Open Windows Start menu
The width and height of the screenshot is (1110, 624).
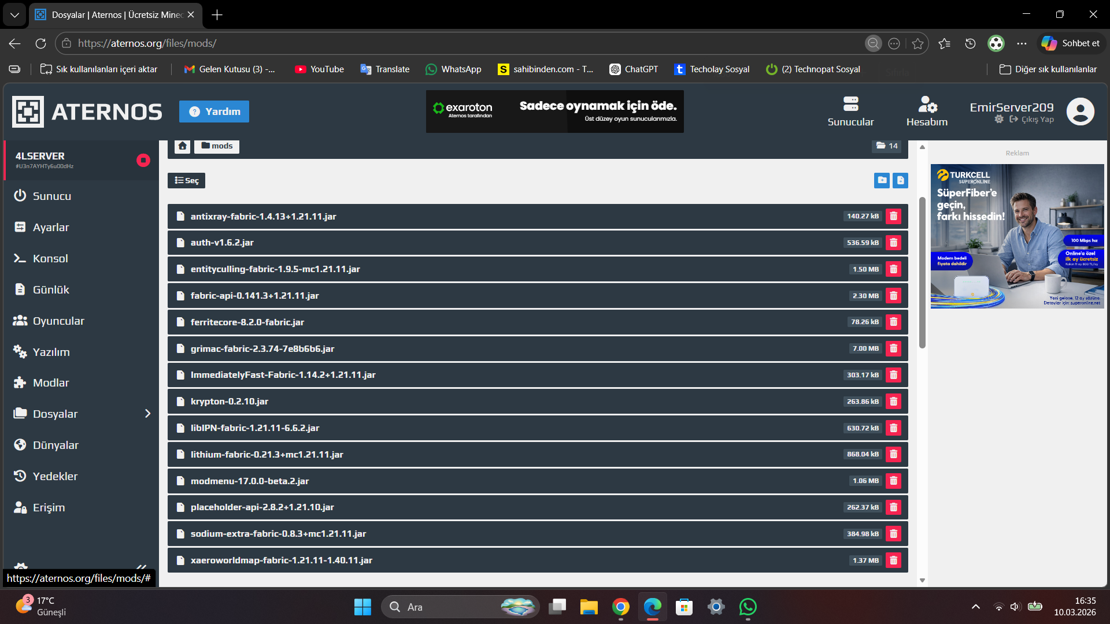click(362, 607)
